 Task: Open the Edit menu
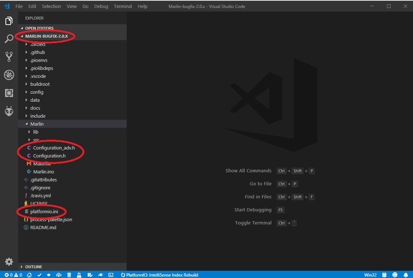click(32, 6)
